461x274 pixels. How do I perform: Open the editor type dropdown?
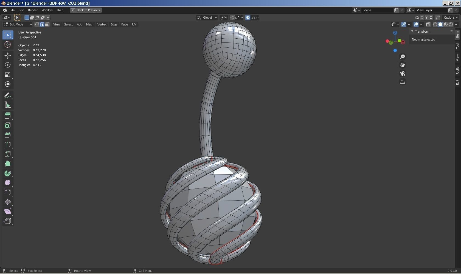click(7, 18)
